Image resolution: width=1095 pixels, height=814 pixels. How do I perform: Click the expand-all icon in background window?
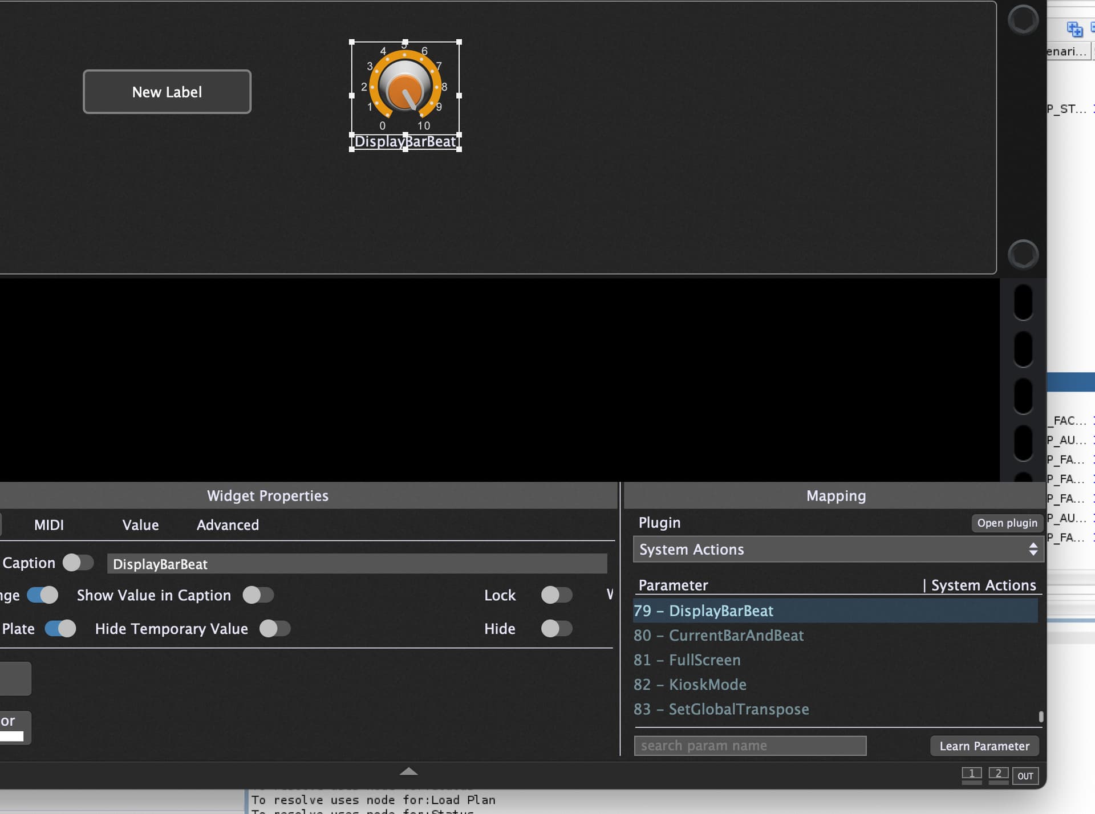pos(1074,29)
